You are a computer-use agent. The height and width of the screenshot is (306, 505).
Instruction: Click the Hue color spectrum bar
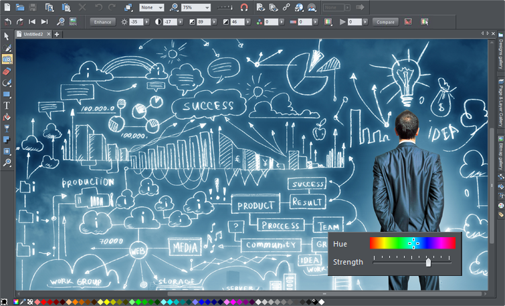click(413, 243)
